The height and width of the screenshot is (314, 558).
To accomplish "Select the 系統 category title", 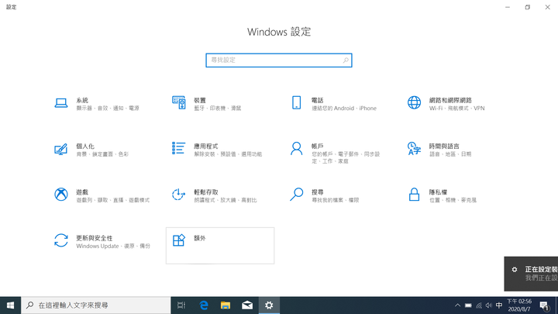I will pyautogui.click(x=82, y=100).
